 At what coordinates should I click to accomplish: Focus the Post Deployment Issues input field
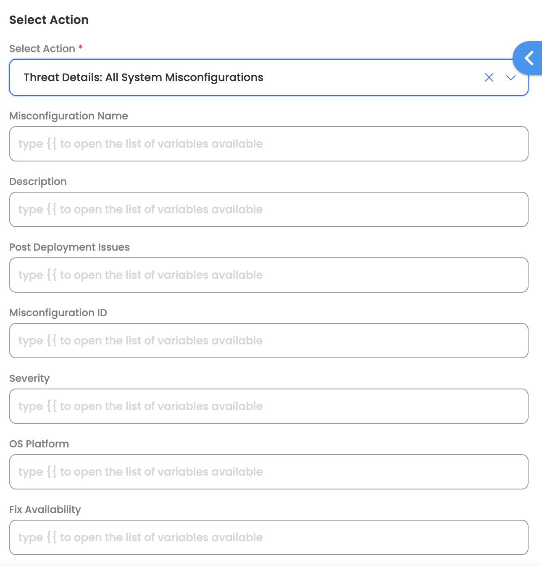tap(268, 275)
